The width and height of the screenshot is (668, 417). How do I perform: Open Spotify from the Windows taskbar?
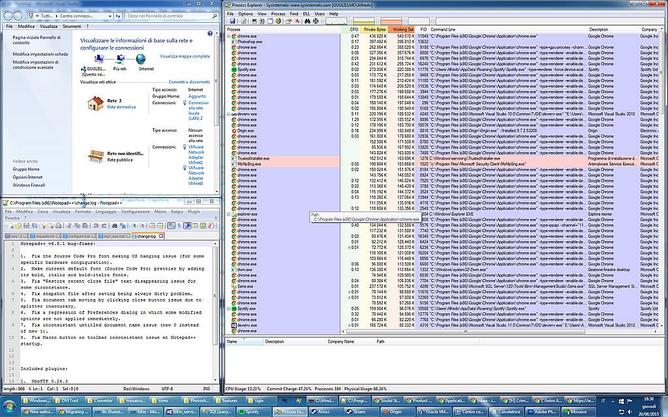tap(247, 412)
